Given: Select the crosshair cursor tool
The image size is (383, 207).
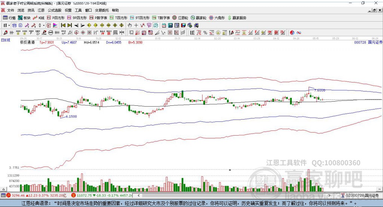Looking at the screenshot, I should pos(136,25).
